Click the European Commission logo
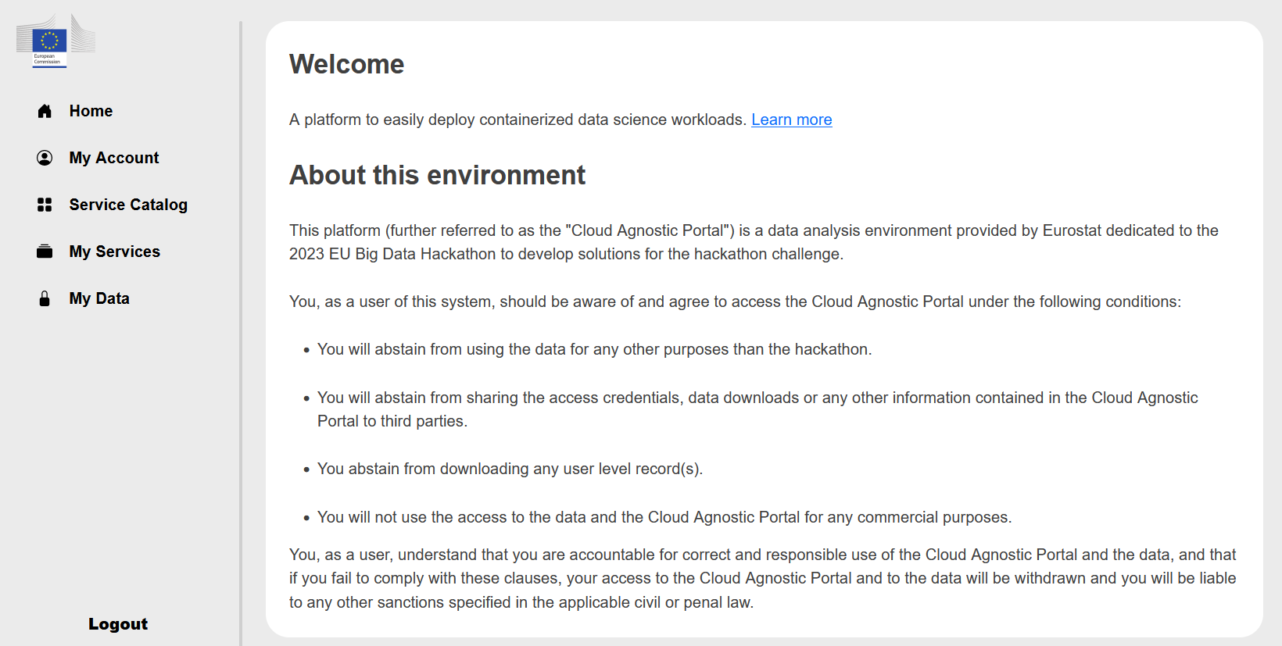This screenshot has height=646, width=1282. coord(56,41)
